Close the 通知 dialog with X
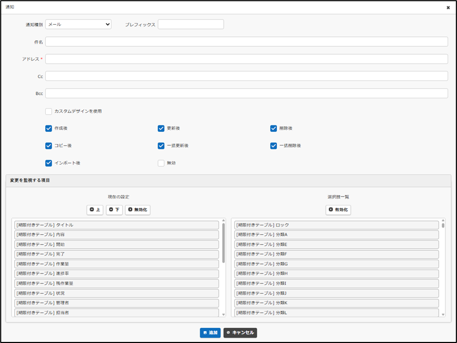The height and width of the screenshot is (343, 457). pos(448,8)
